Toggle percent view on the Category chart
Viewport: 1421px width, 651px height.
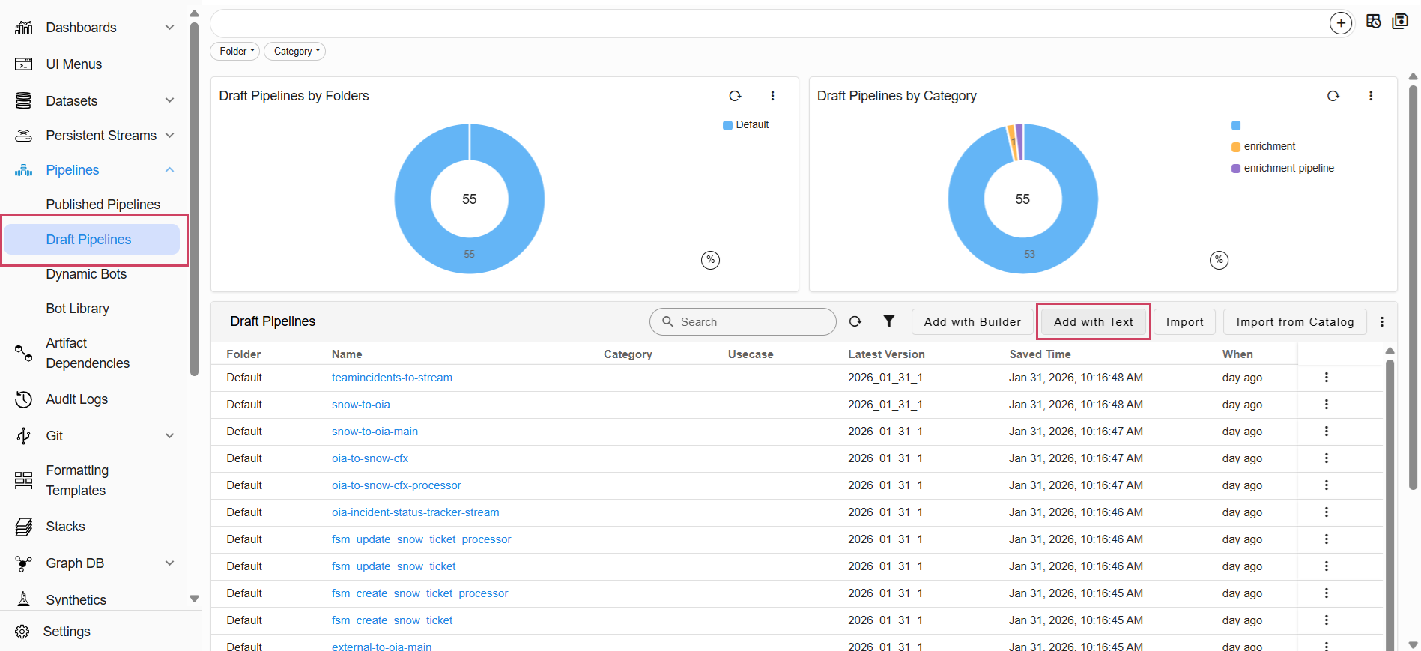pyautogui.click(x=1219, y=260)
